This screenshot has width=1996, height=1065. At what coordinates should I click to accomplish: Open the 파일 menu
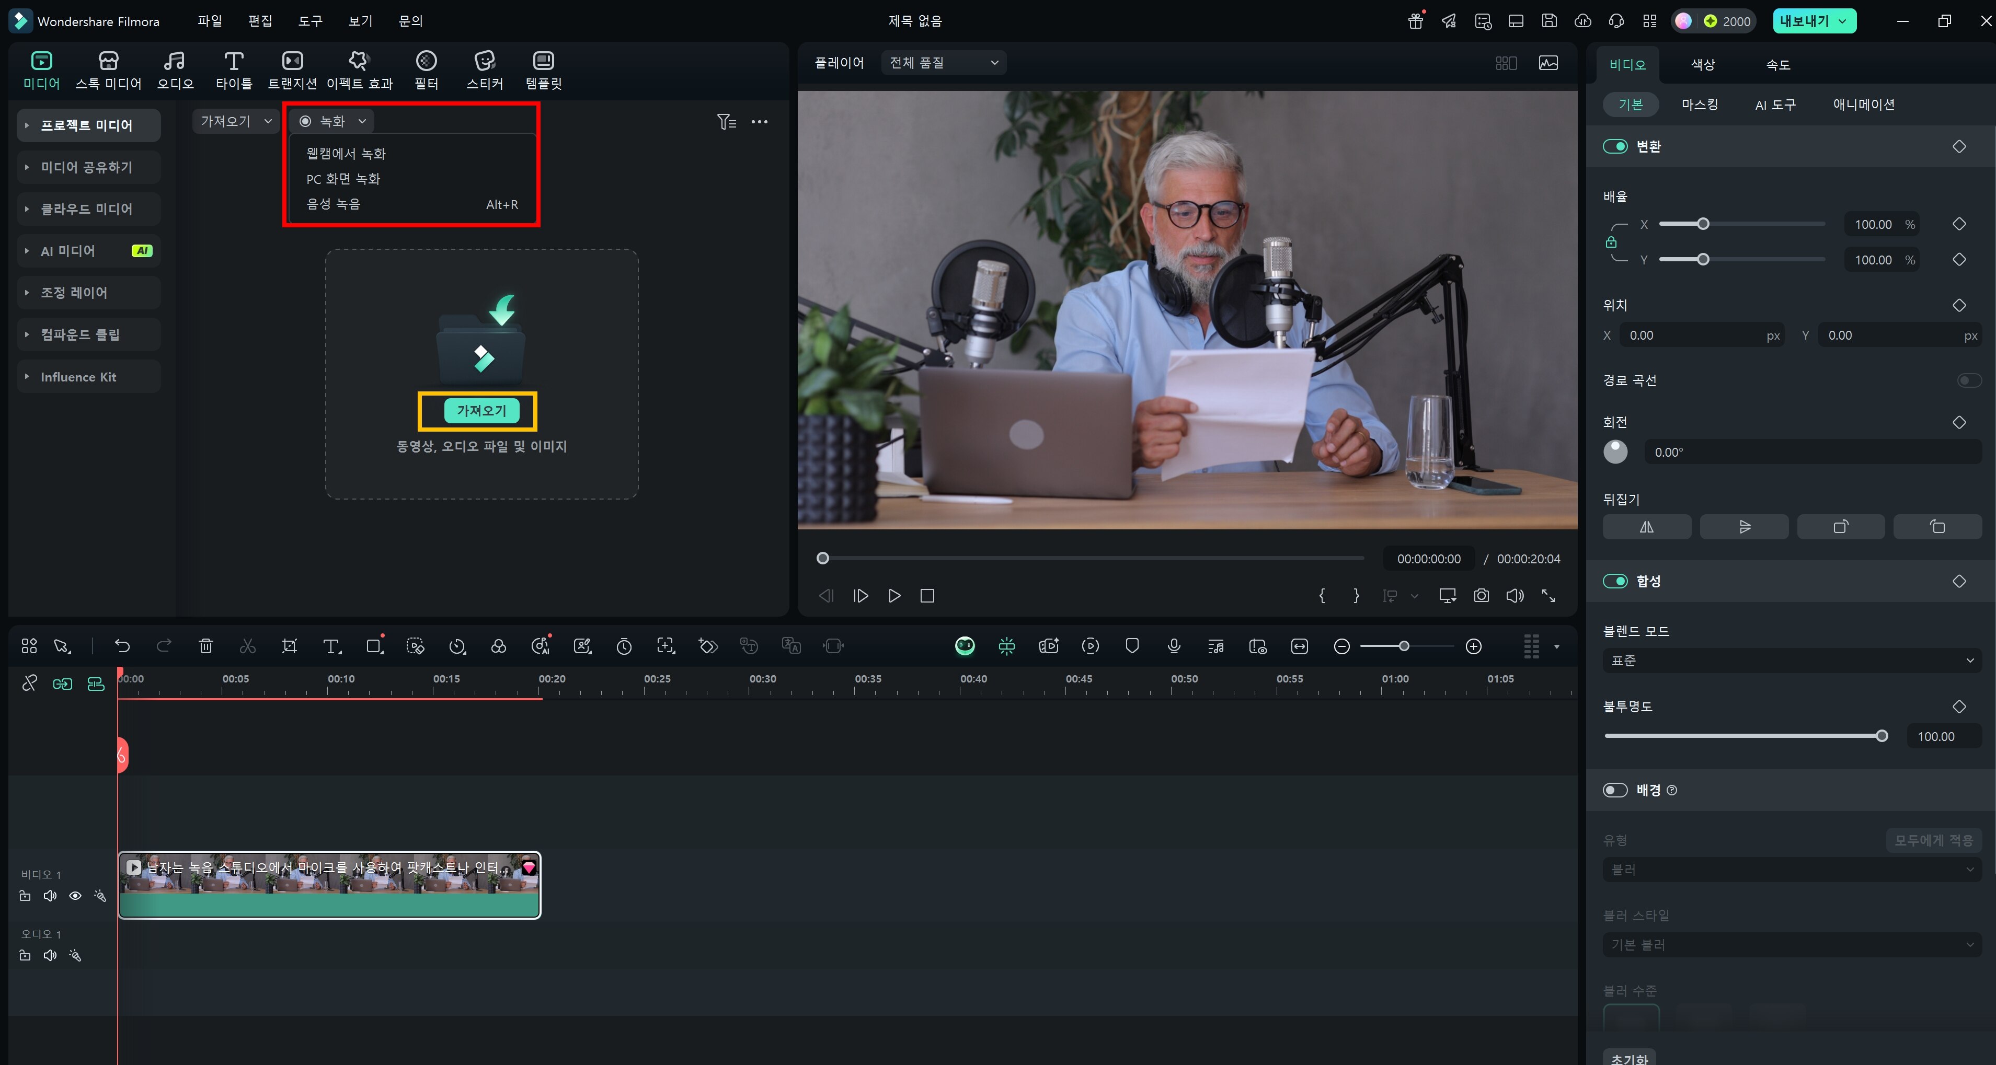[x=209, y=21]
